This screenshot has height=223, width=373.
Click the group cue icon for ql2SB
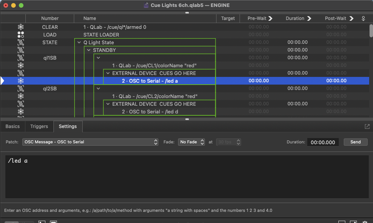coord(21,88)
